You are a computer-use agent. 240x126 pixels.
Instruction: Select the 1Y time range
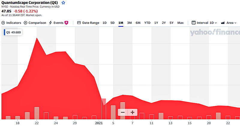(156, 23)
